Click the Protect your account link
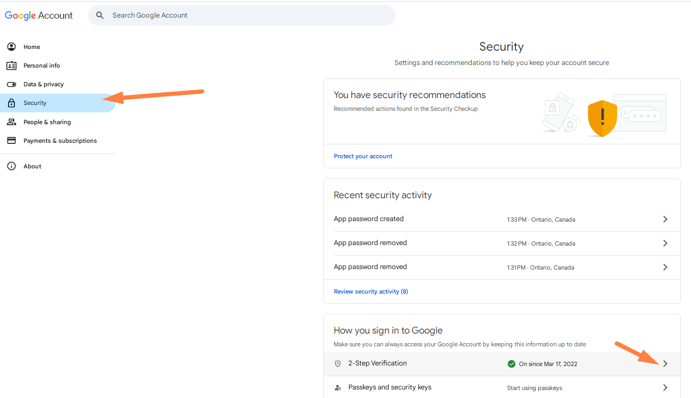 tap(363, 156)
